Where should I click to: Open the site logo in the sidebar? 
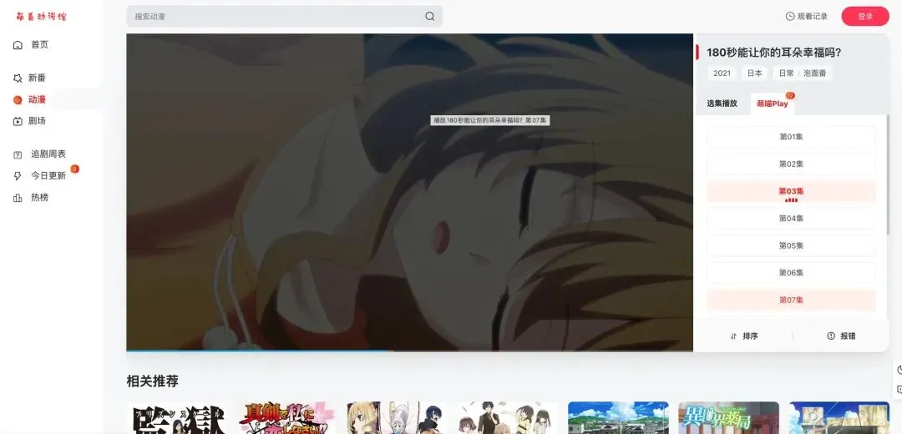pos(41,16)
